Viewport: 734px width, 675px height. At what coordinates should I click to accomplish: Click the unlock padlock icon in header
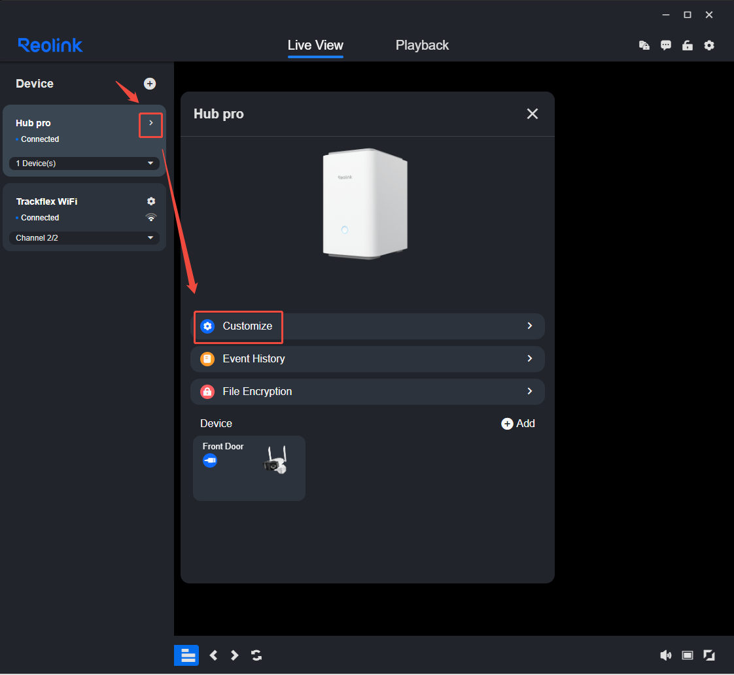[687, 45]
